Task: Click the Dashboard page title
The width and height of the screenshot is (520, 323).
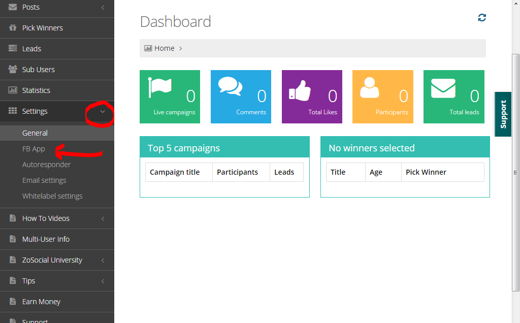Action: pos(175,22)
